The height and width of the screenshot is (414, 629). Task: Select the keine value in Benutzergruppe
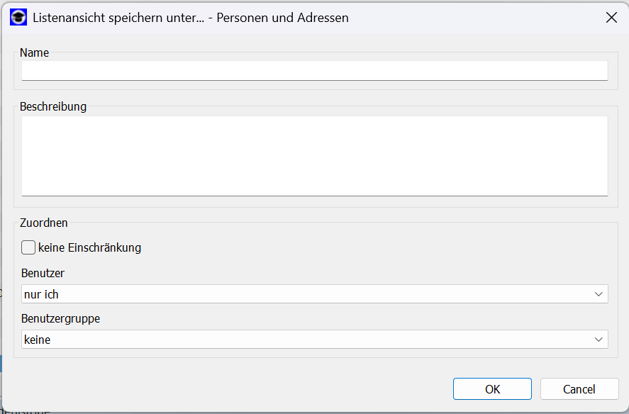click(x=38, y=340)
